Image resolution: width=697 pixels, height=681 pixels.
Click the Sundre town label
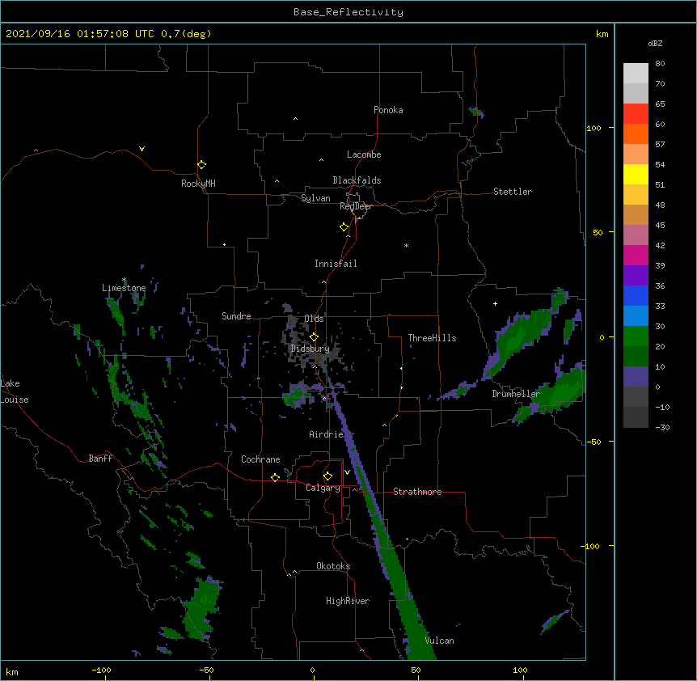(236, 316)
